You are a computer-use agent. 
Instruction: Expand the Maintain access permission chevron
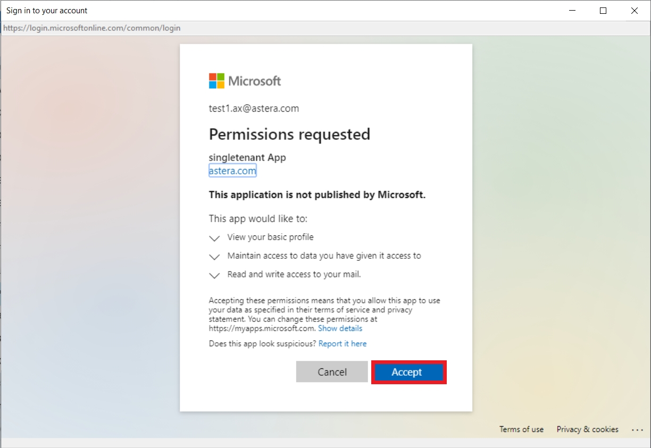(214, 257)
